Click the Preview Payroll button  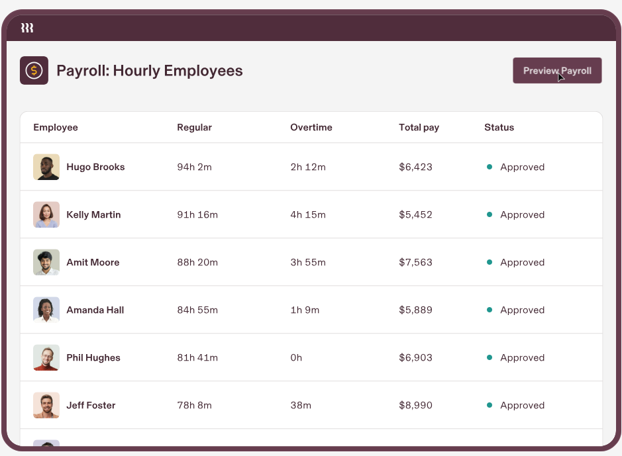click(557, 71)
